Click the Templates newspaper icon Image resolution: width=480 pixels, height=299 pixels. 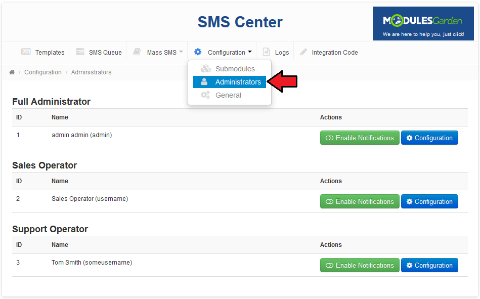(x=26, y=52)
